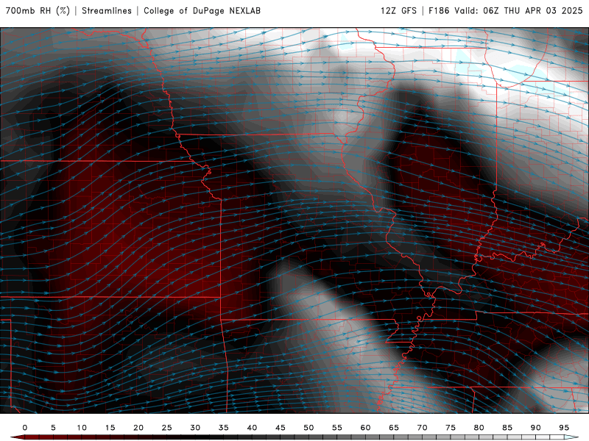Image resolution: width=589 pixels, height=441 pixels.
Task: Click the "40" humidity scale label
Action: 252,428
